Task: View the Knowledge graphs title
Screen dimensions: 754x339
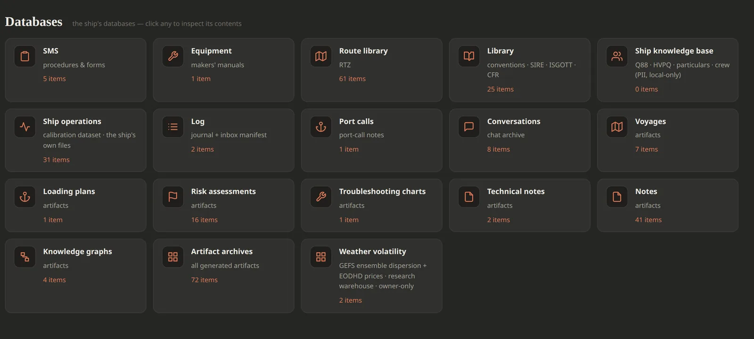Action: 77,252
